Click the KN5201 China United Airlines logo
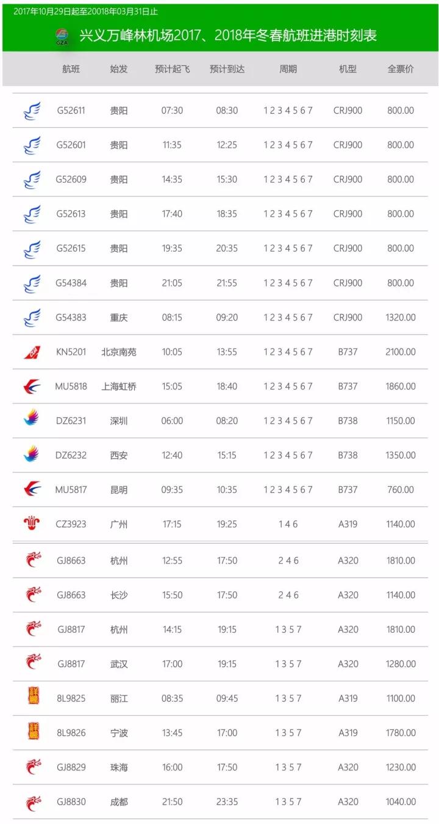 click(x=32, y=352)
